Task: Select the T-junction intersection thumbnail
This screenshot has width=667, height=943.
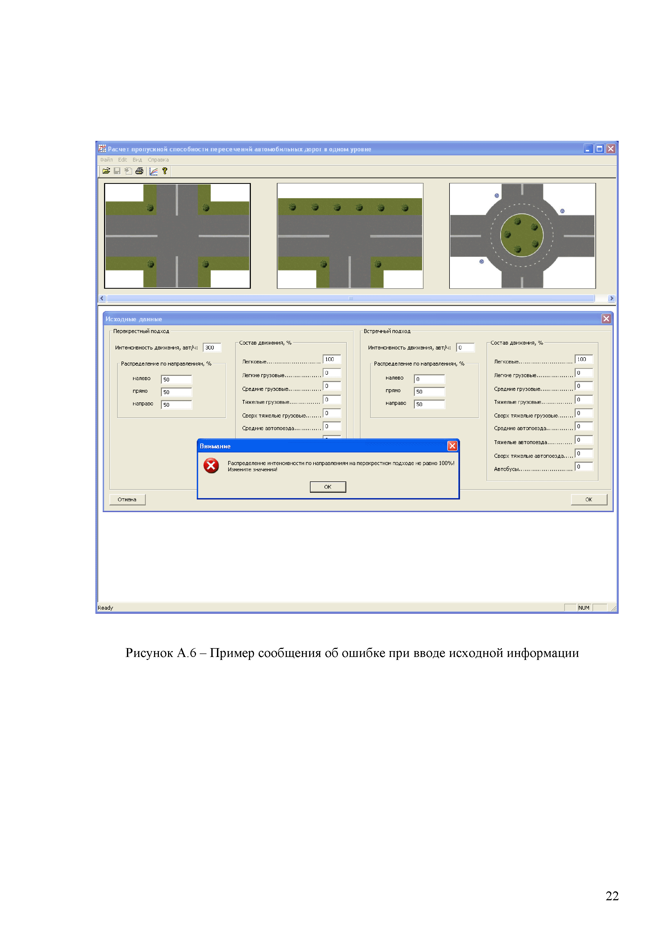Action: [x=350, y=236]
